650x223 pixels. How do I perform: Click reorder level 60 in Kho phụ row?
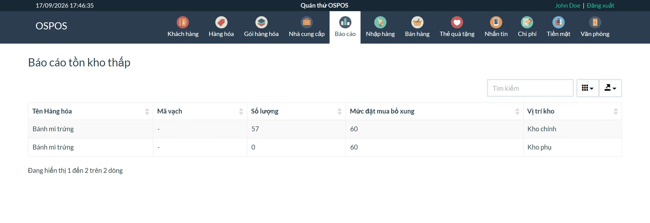[434, 147]
